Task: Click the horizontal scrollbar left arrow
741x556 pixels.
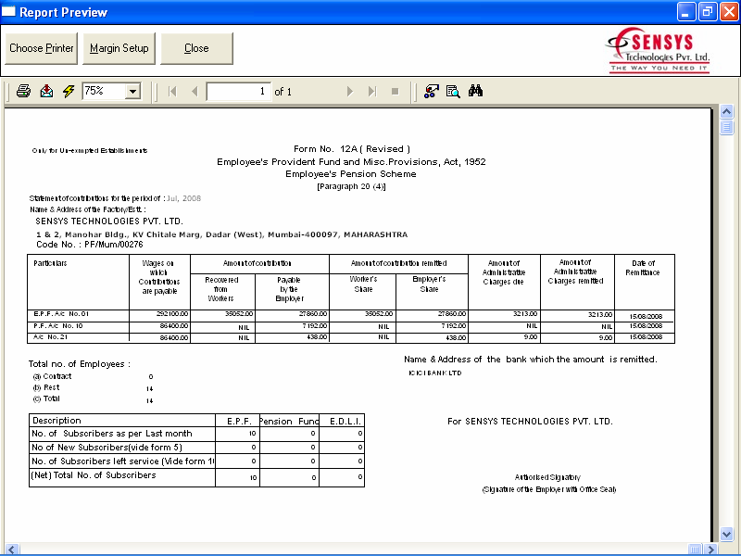Action: coord(12,550)
